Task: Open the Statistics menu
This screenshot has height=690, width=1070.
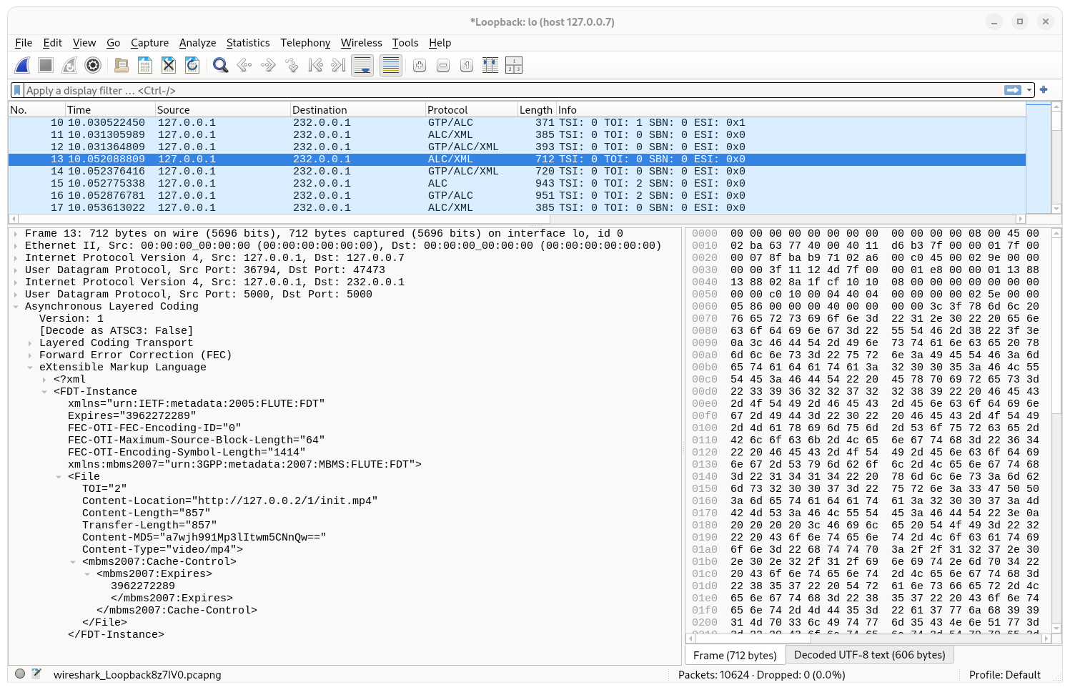Action: 248,43
